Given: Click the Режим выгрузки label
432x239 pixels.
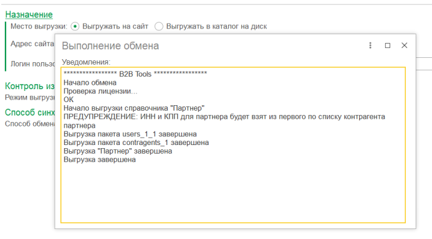Looking at the screenshot, I should click(30, 97).
